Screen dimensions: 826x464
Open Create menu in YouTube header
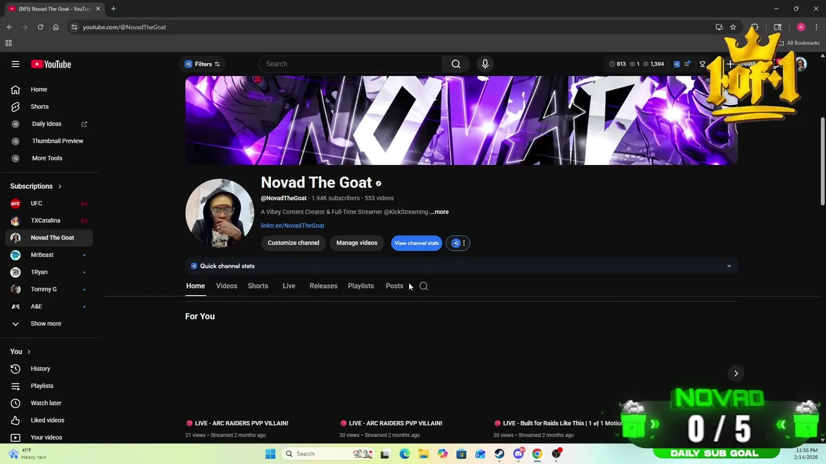click(x=742, y=64)
